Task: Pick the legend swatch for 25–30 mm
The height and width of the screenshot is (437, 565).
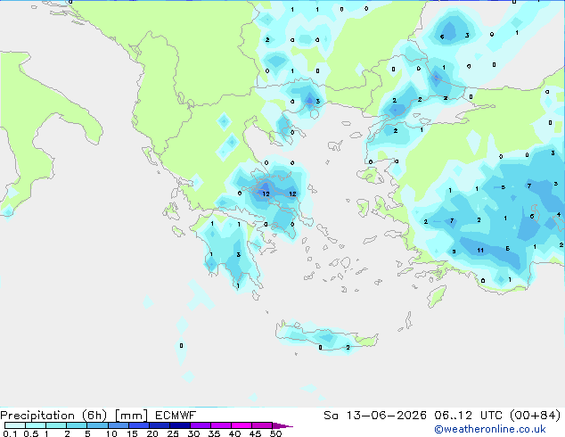Action: [179, 425]
